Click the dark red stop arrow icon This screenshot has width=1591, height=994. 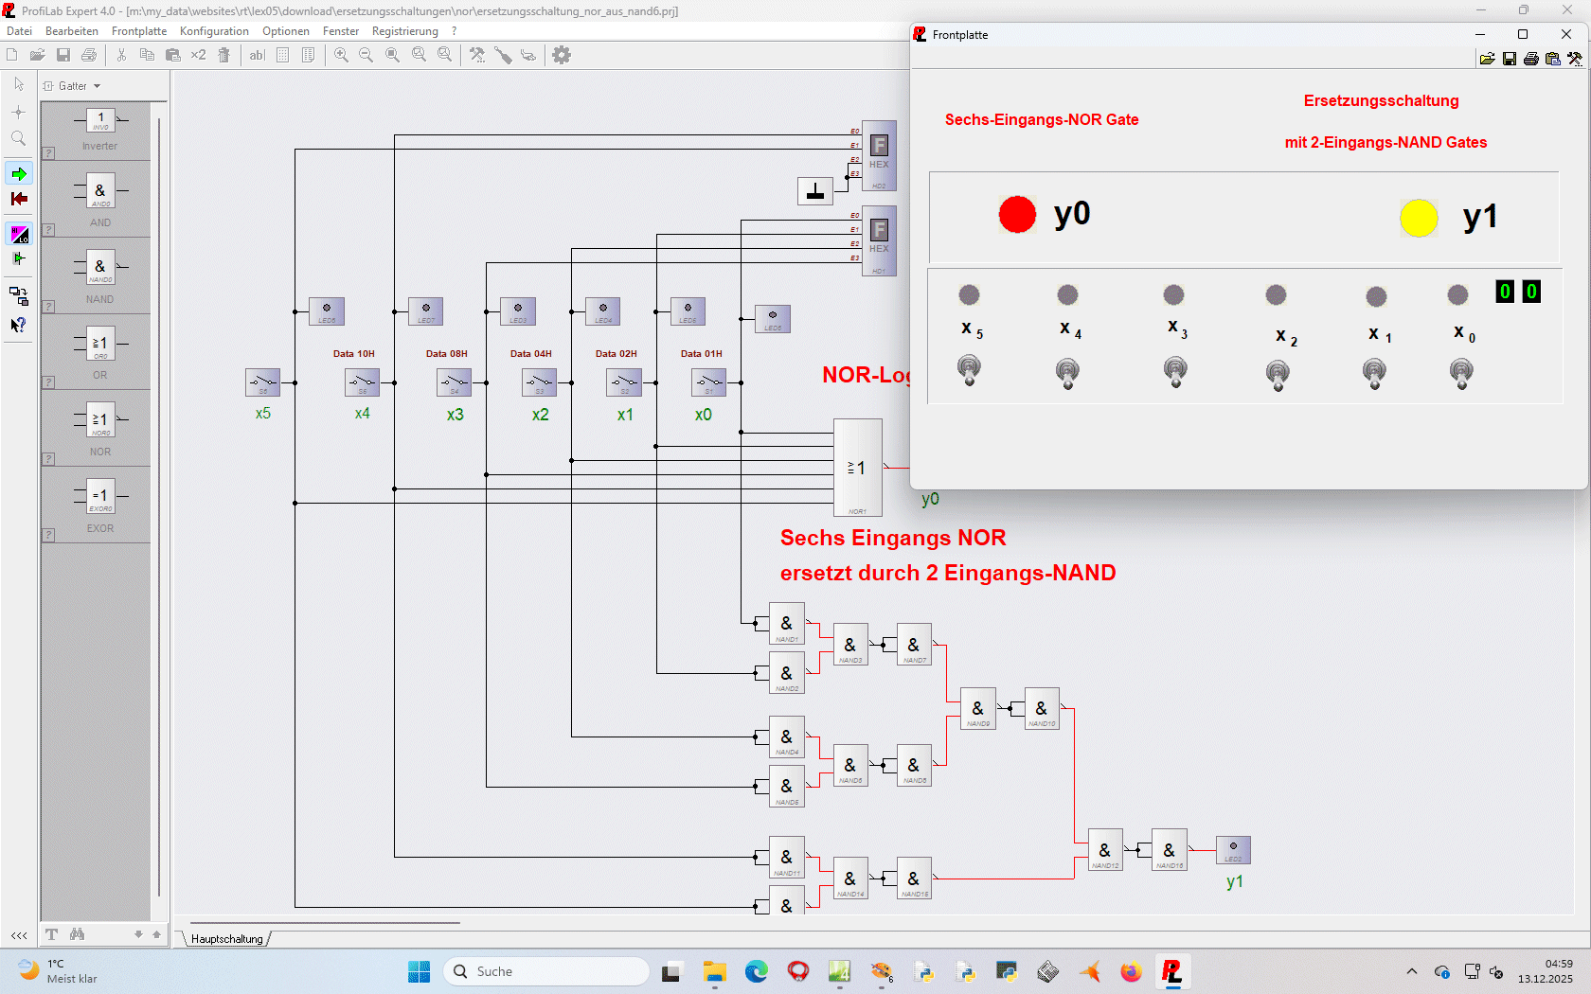[19, 199]
